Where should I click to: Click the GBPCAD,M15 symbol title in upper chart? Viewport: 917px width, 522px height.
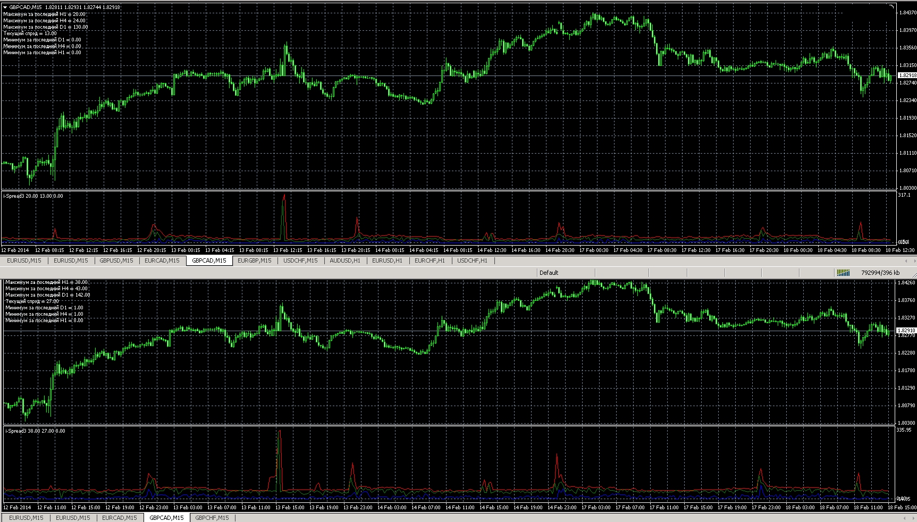(x=25, y=7)
